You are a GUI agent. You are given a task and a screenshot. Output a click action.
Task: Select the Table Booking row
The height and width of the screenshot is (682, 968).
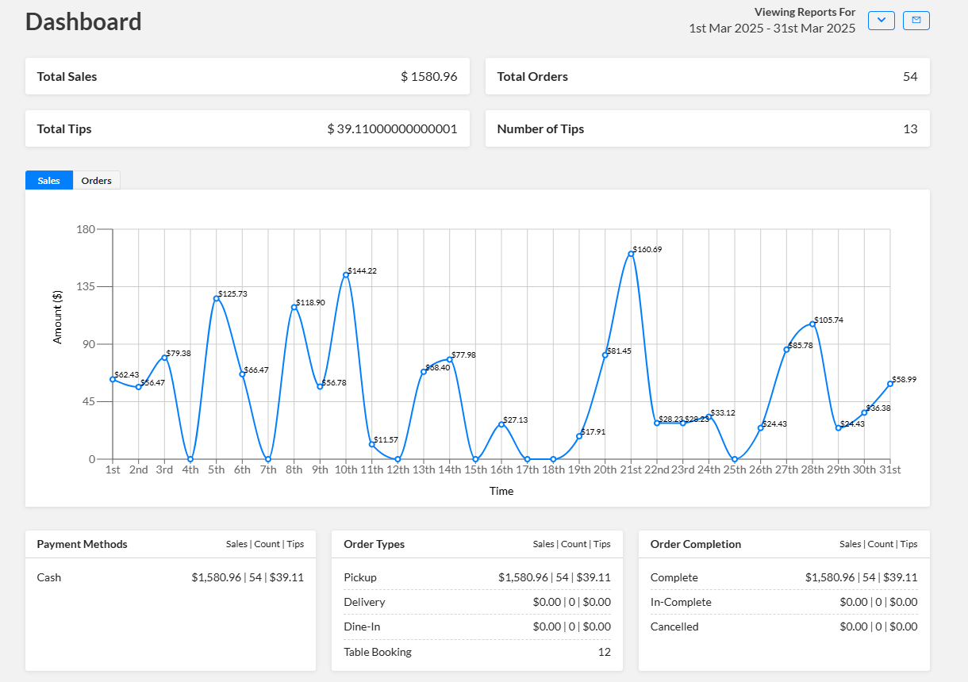point(477,652)
